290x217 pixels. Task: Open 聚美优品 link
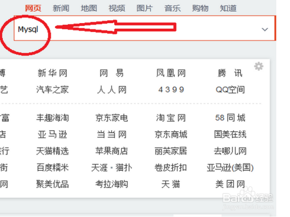point(52,184)
